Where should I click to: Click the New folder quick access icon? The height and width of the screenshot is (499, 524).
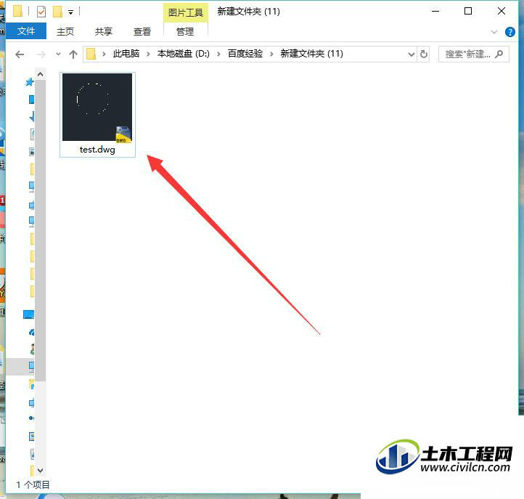(x=58, y=12)
